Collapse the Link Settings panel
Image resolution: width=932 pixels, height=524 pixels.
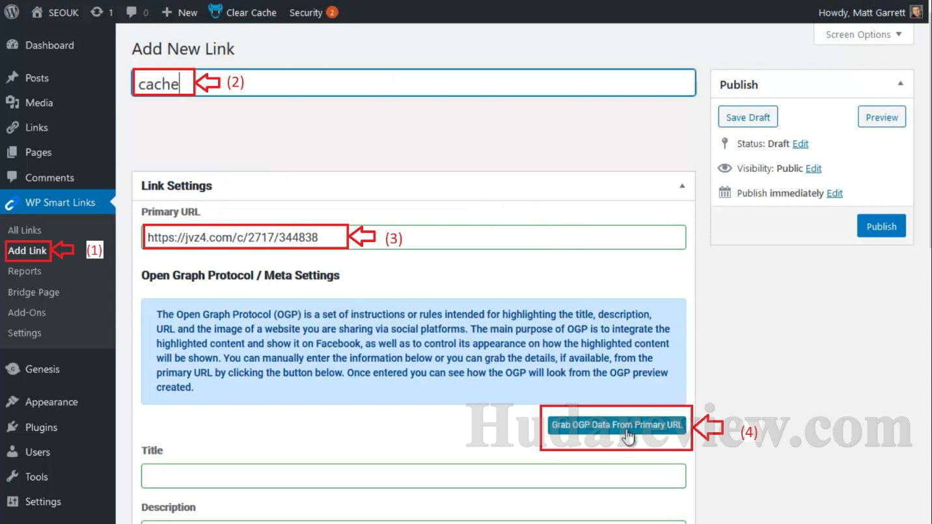click(682, 186)
